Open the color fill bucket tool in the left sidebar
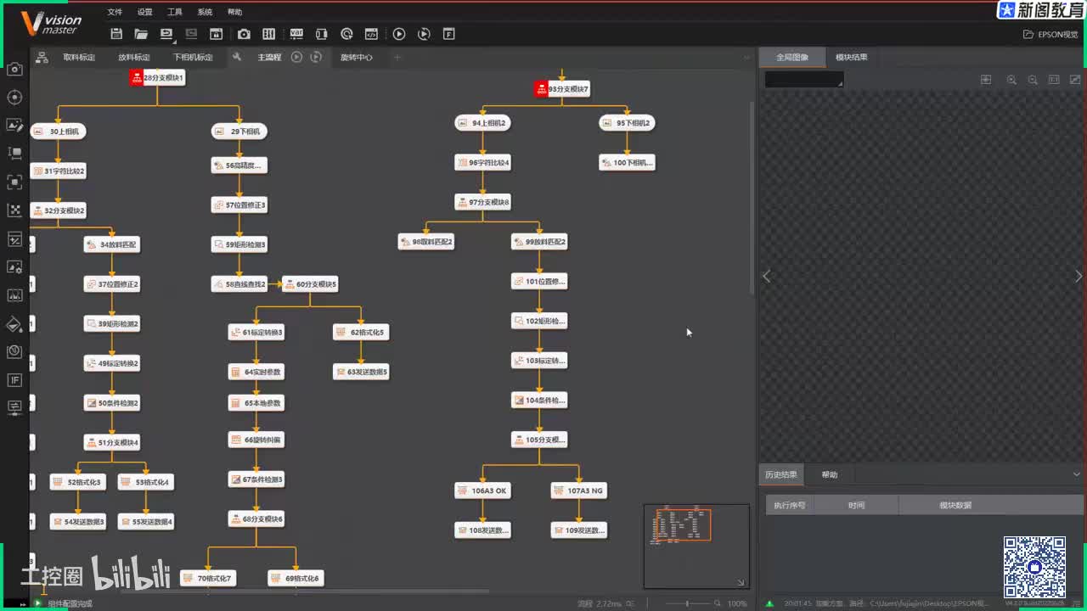1087x611 pixels. 14,323
